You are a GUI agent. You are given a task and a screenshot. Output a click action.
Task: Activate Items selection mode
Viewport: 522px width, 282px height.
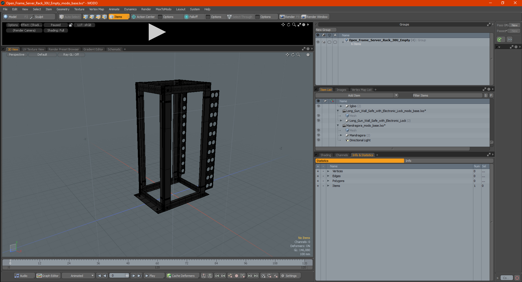point(119,17)
